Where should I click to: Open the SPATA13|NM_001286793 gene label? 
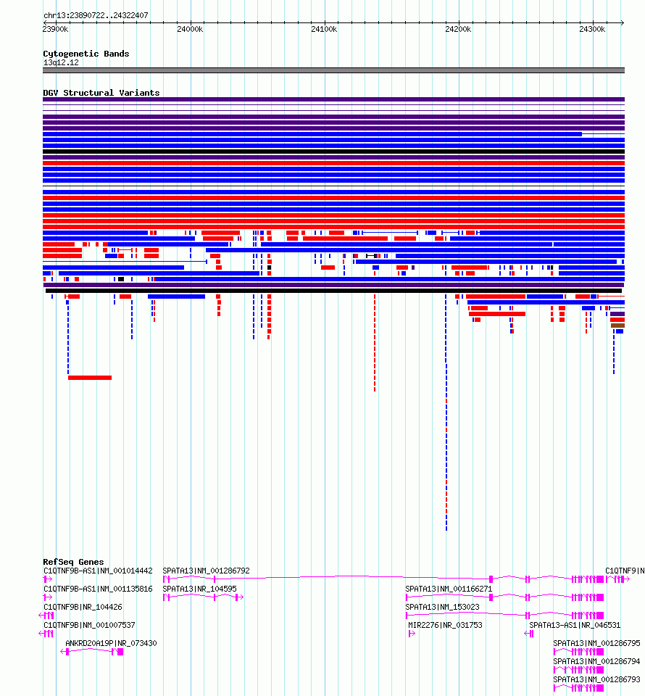click(x=596, y=680)
